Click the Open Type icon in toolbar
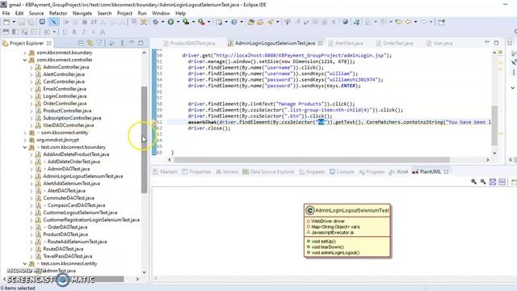 [x=251, y=22]
